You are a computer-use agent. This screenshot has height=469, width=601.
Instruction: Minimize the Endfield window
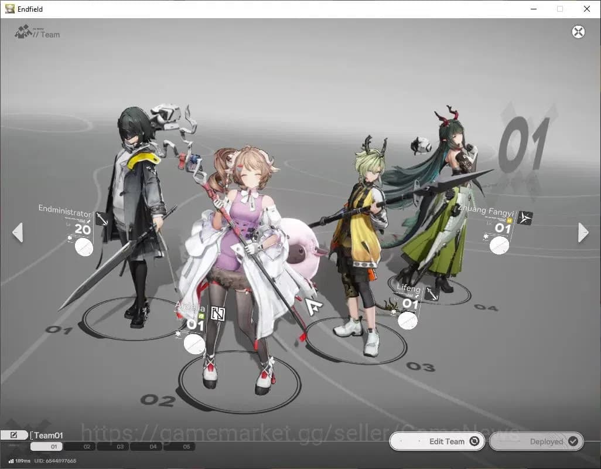click(x=534, y=9)
